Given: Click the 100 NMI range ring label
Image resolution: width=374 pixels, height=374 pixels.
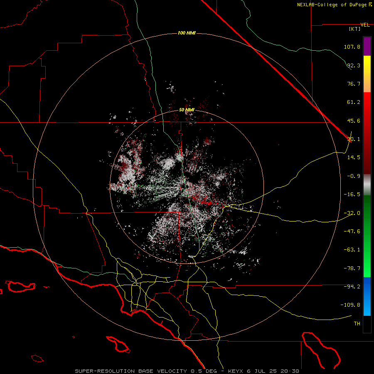Looking at the screenshot, I should pyautogui.click(x=187, y=33).
